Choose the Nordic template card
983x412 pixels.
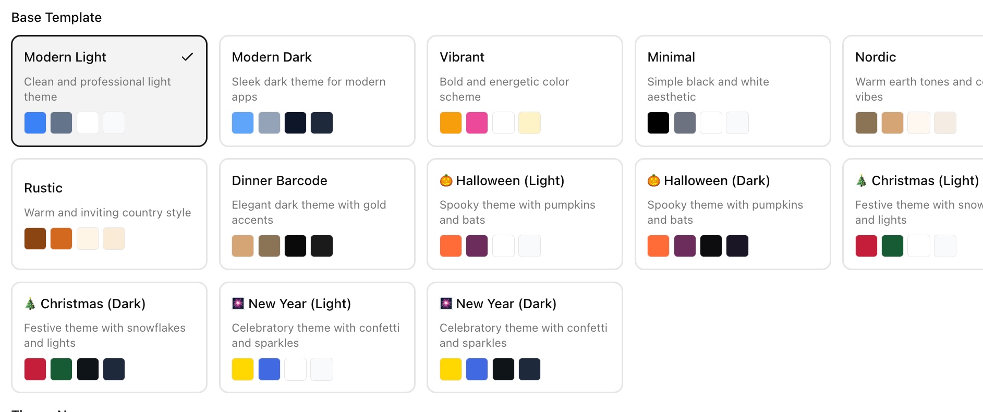pyautogui.click(x=913, y=91)
